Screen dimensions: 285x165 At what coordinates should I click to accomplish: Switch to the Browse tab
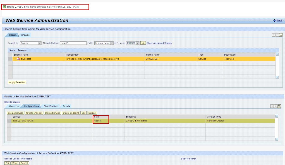[x=25, y=35]
